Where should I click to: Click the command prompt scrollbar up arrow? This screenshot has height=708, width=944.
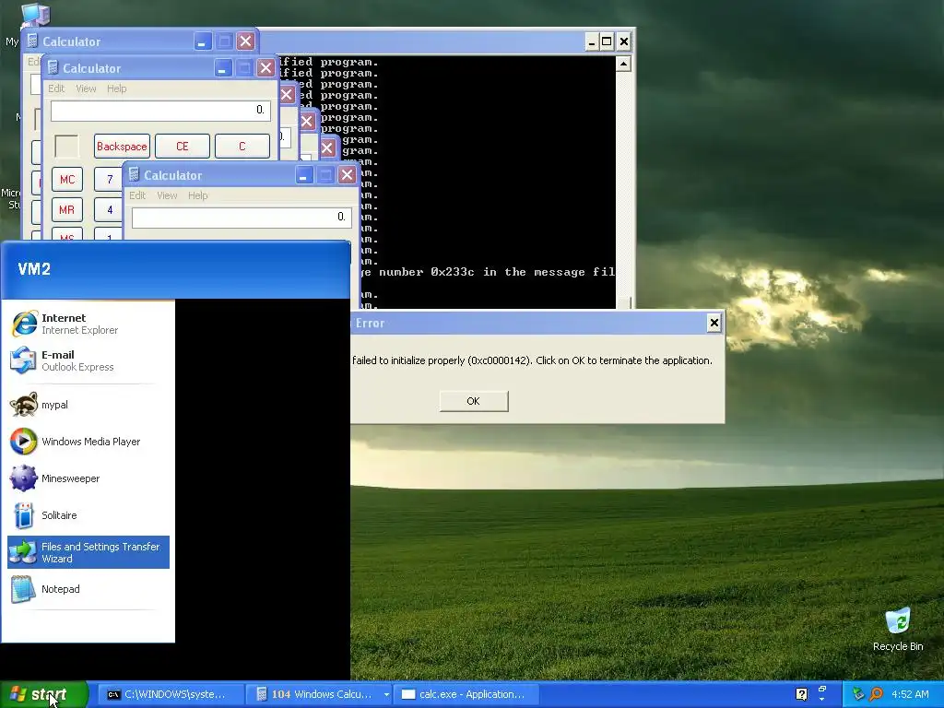point(624,64)
